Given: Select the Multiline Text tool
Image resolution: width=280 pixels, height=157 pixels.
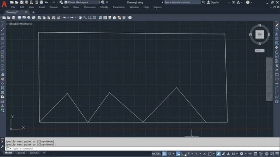Looking at the screenshot, I should pos(2,106).
